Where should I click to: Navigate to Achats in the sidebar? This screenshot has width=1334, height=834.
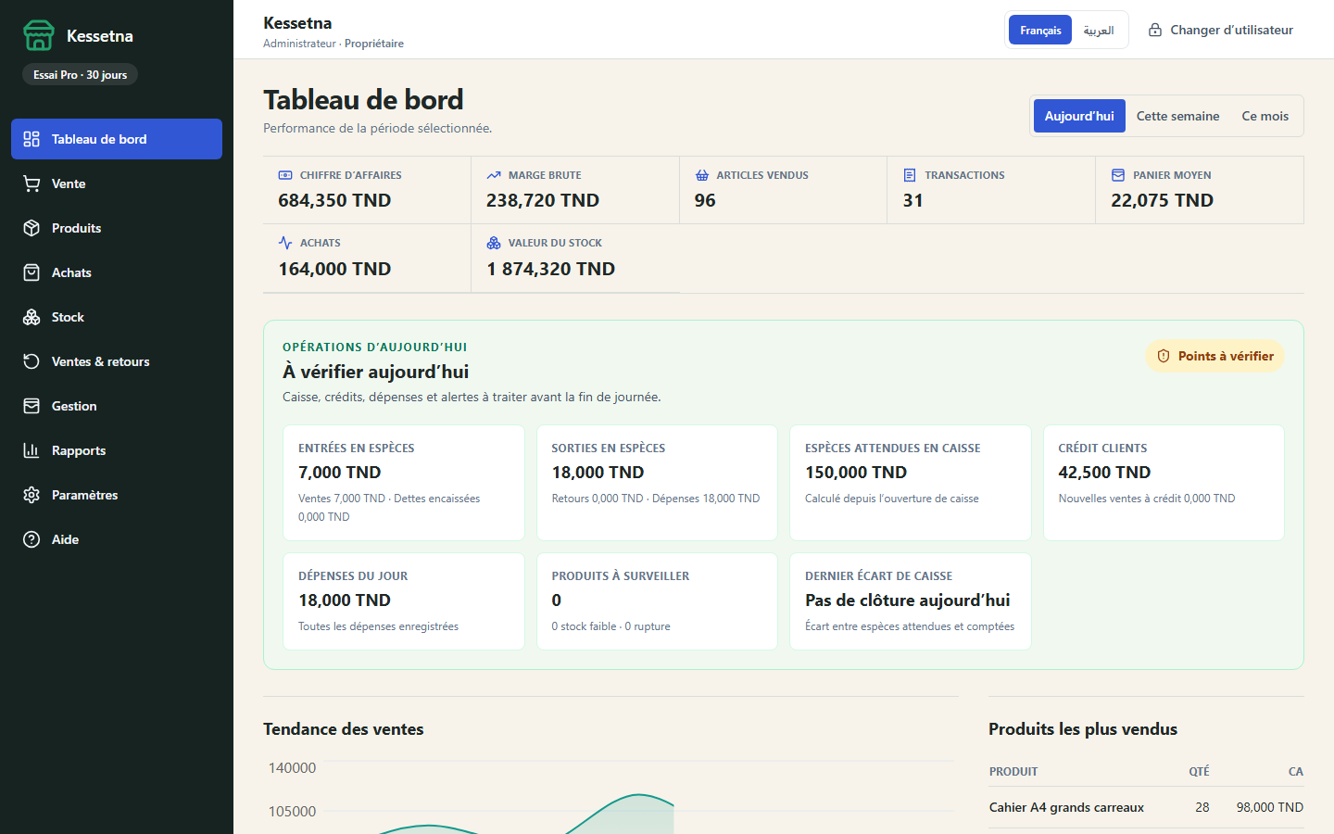coord(117,272)
